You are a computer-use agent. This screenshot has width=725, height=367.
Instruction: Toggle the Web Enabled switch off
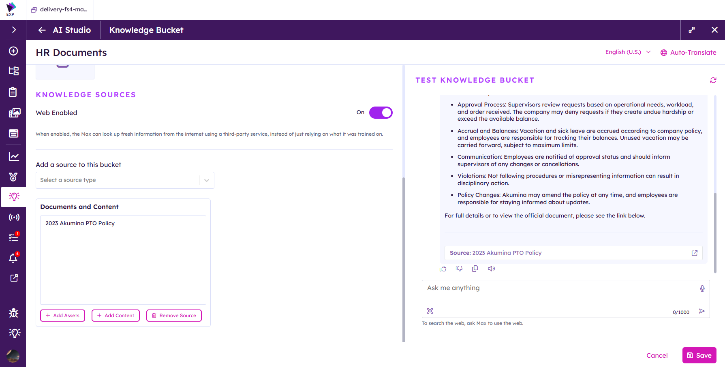click(381, 113)
